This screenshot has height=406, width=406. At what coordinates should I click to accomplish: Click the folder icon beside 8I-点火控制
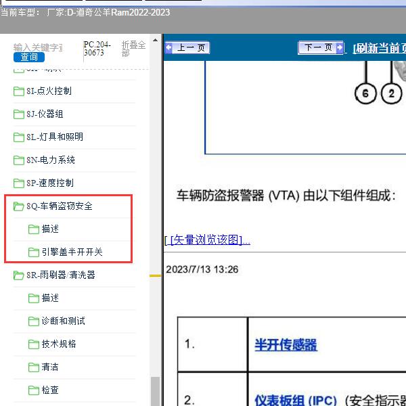pos(19,91)
